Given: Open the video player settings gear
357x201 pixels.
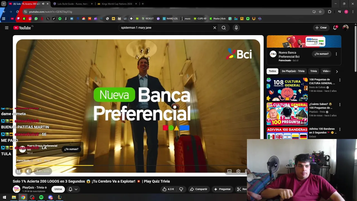Looking at the screenshot, I should pos(238,171).
